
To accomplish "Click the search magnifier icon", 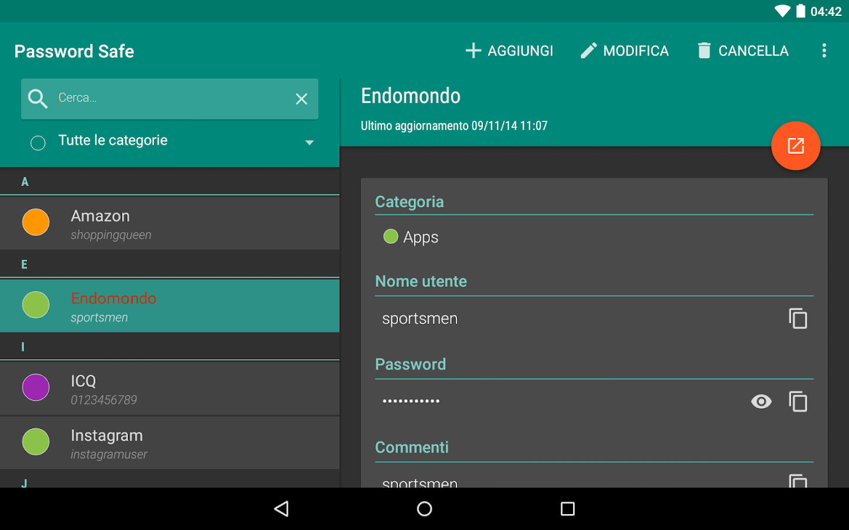I will [x=38, y=98].
